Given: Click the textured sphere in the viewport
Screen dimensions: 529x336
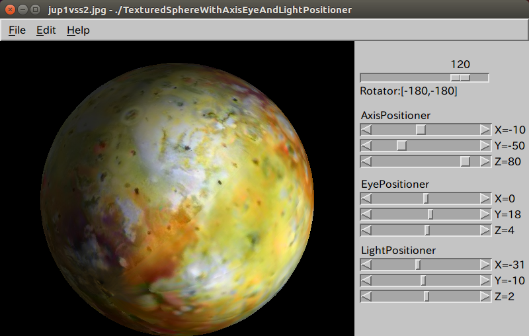Looking at the screenshot, I should [177, 199].
